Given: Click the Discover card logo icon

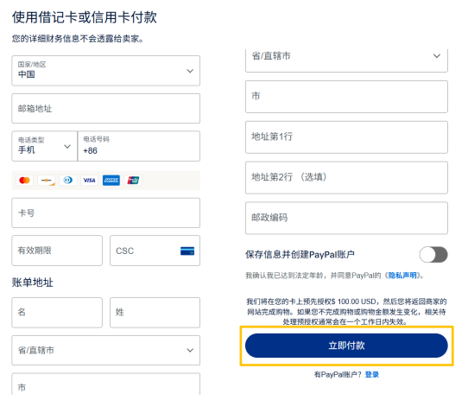Looking at the screenshot, I should (x=47, y=181).
